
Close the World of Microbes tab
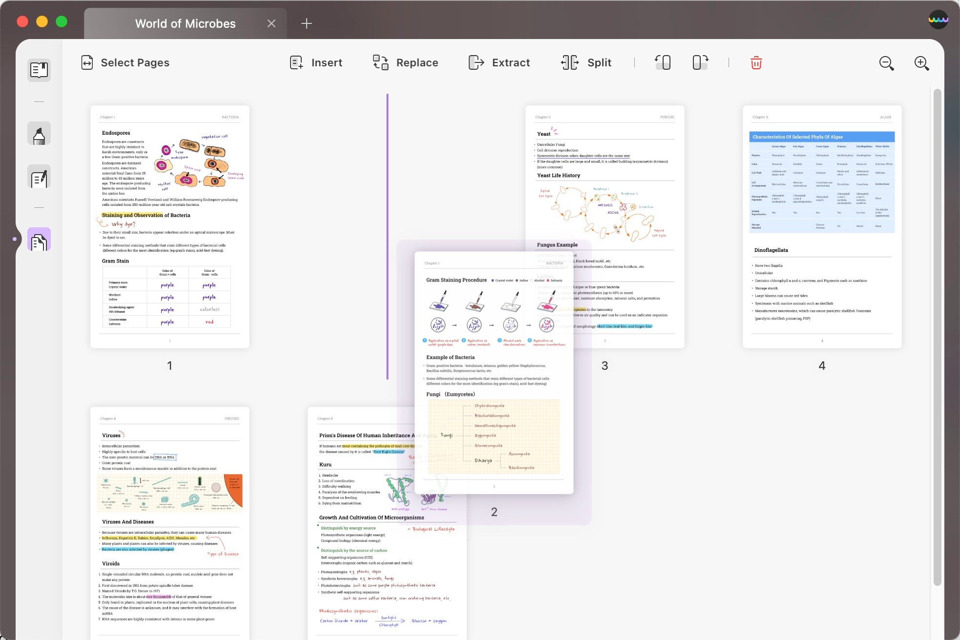click(271, 23)
